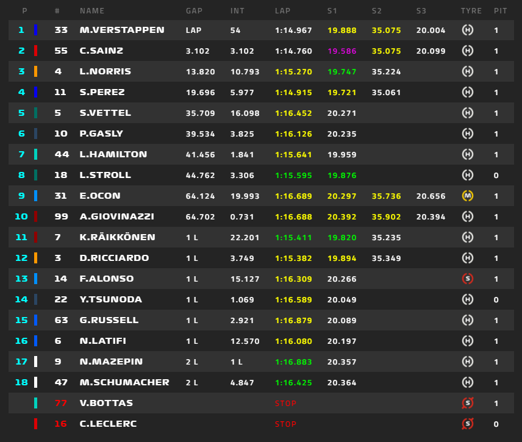Viewport: 522px width, 442px height.
Task: Select the K.RÄIKKÖNEN driver name
Action: 117,237
